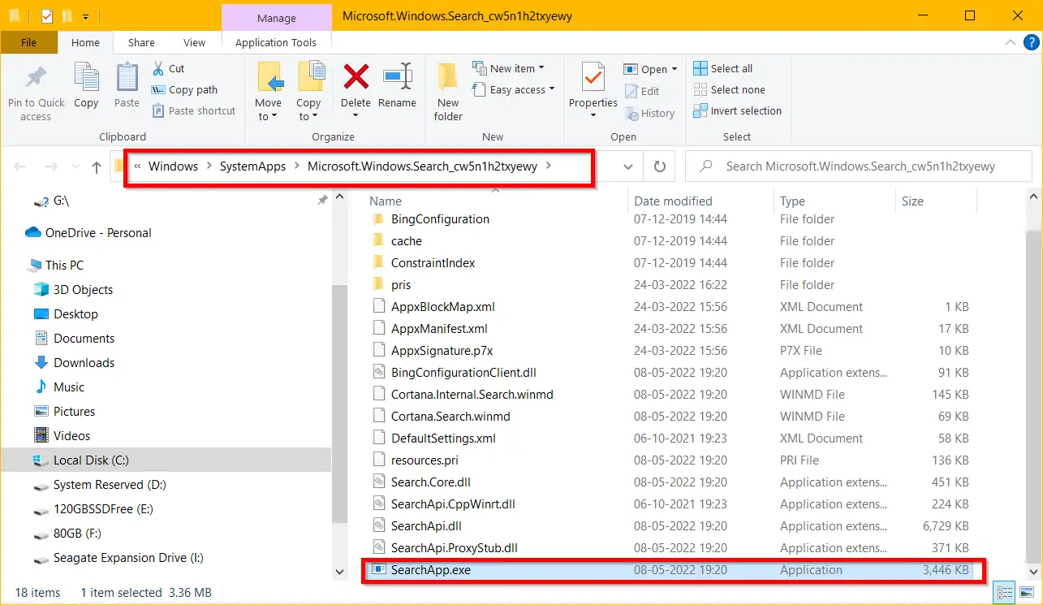1043x605 pixels.
Task: Open the recent locations dropdown arrow
Action: tap(74, 167)
